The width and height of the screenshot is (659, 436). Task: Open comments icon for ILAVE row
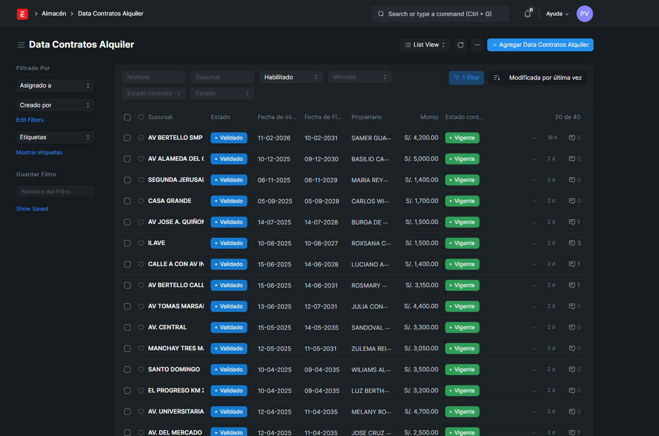572,243
